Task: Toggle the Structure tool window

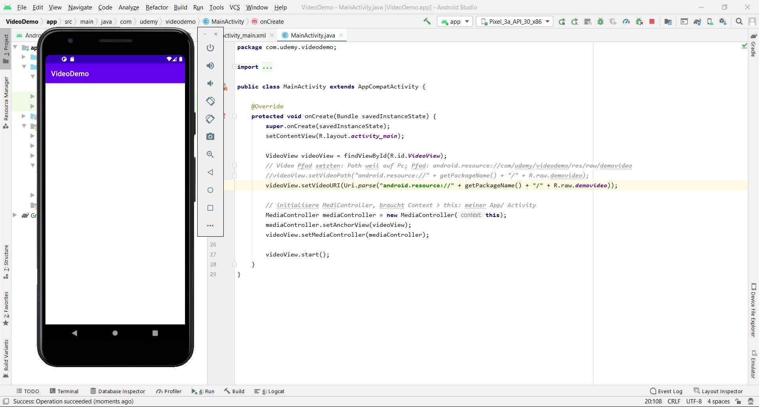Action: pyautogui.click(x=6, y=262)
